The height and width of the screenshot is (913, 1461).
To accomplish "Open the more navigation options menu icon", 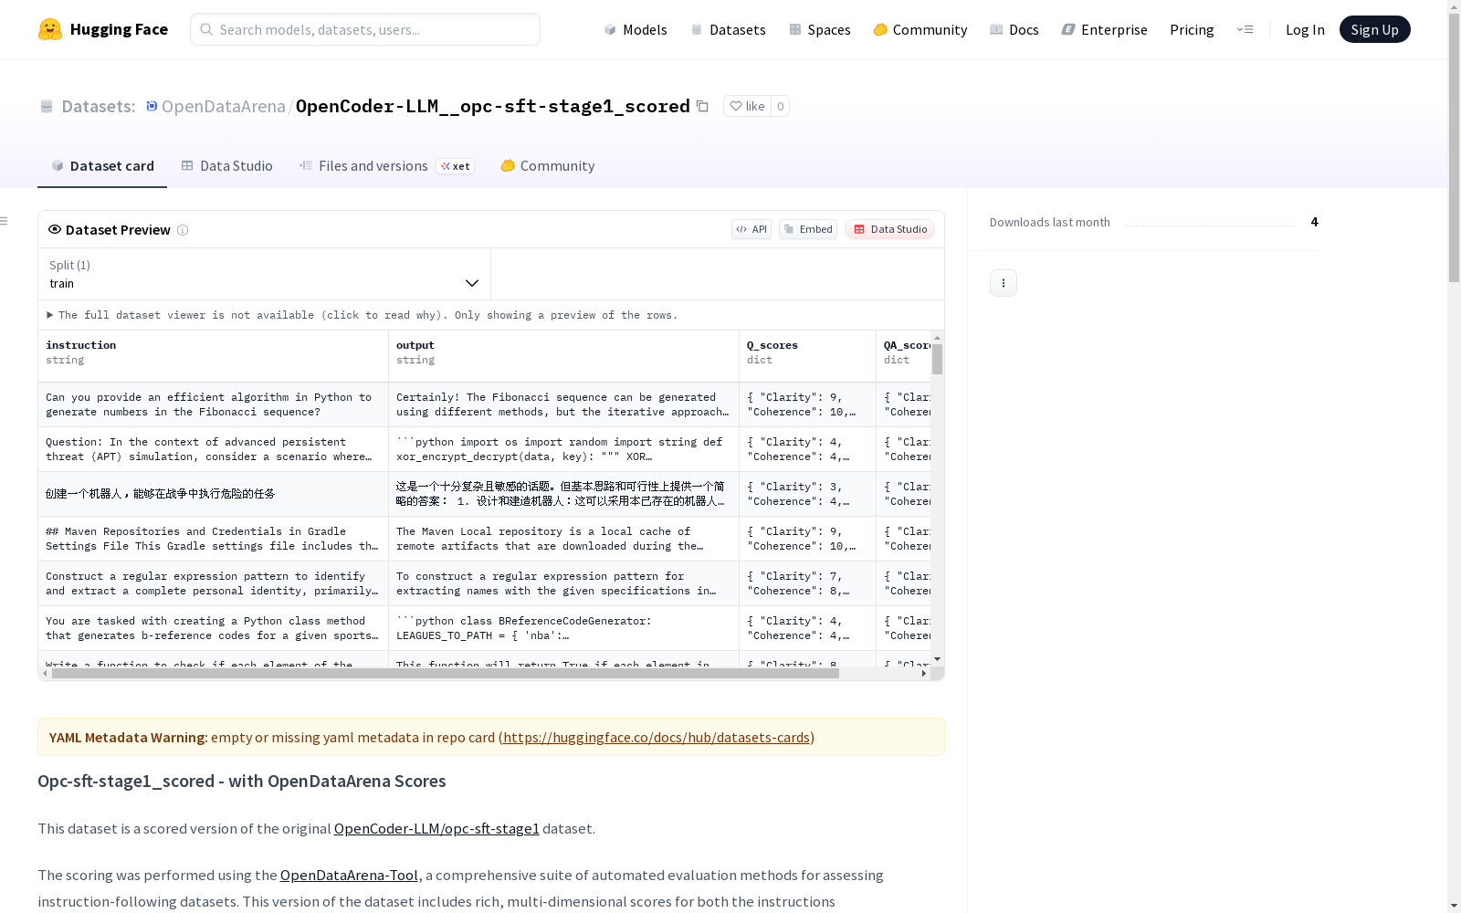I will 1245,29.
